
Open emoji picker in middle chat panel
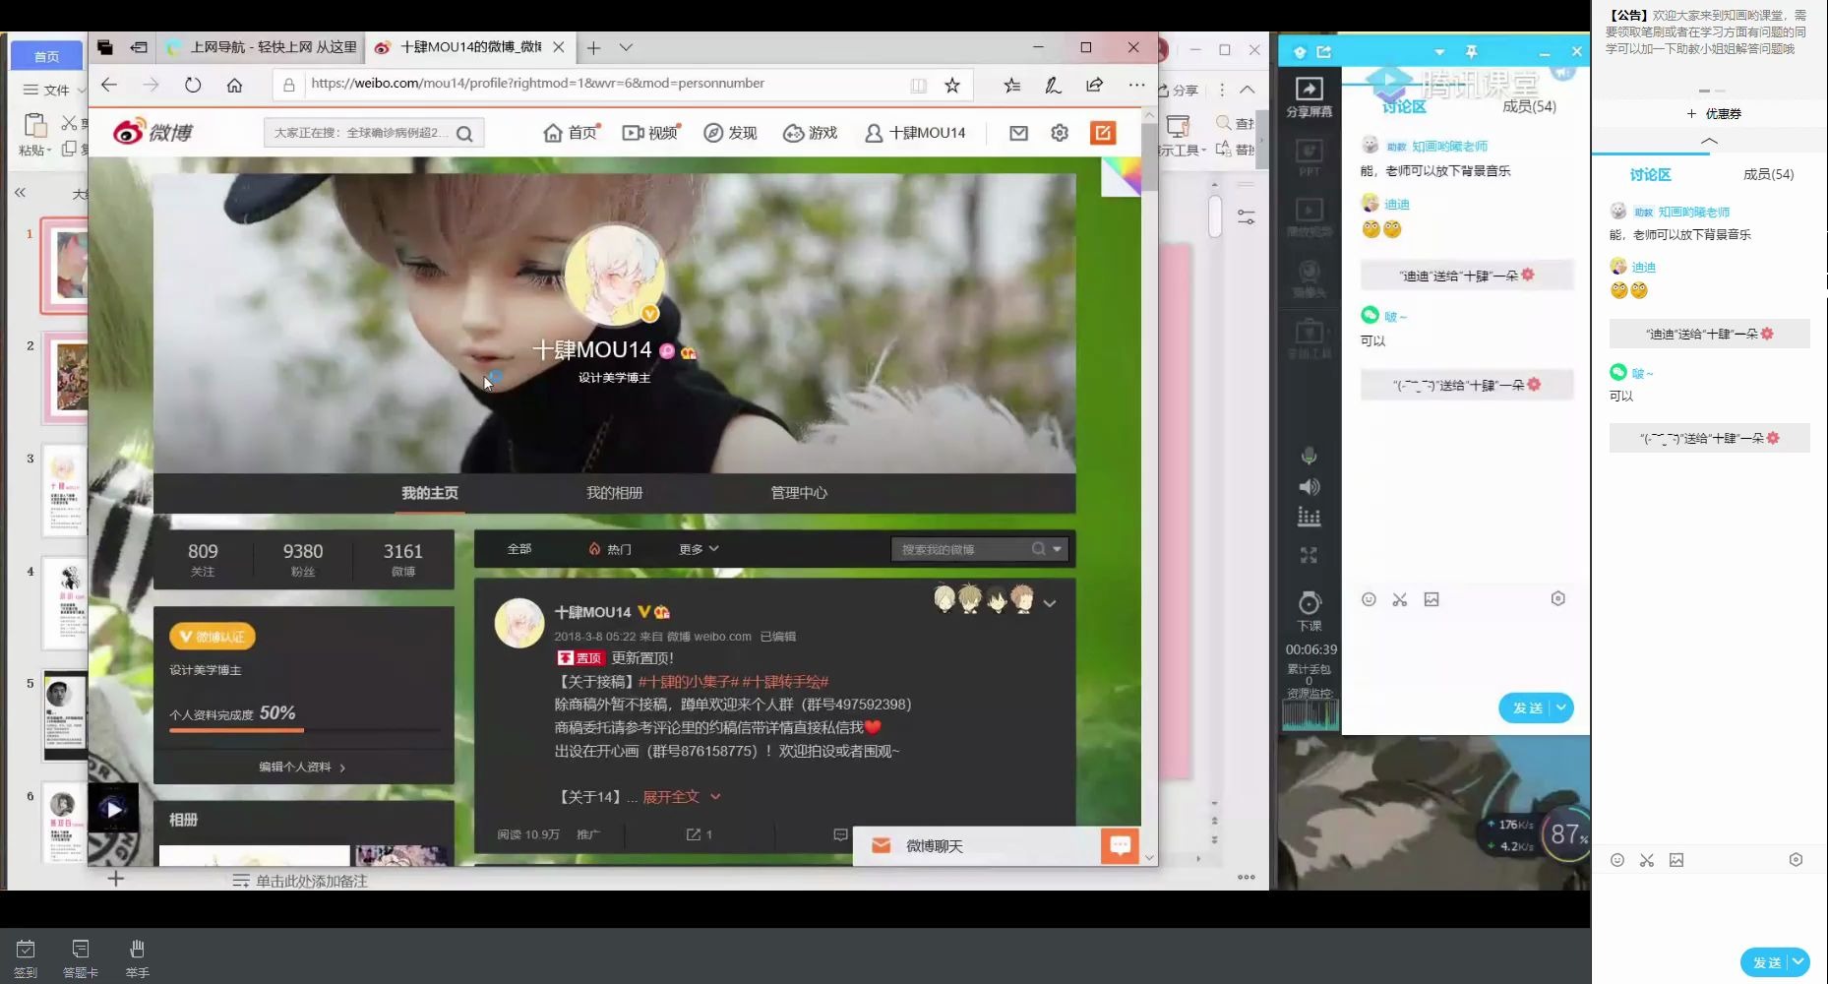coord(1369,599)
